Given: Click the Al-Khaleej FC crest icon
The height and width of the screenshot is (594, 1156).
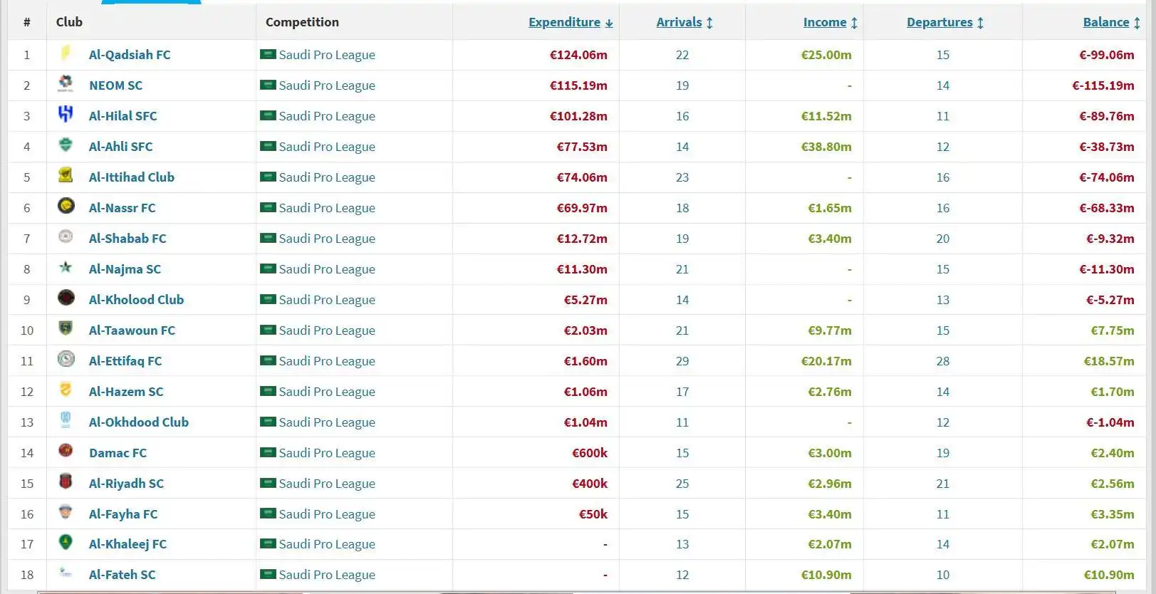Looking at the screenshot, I should 66,543.
